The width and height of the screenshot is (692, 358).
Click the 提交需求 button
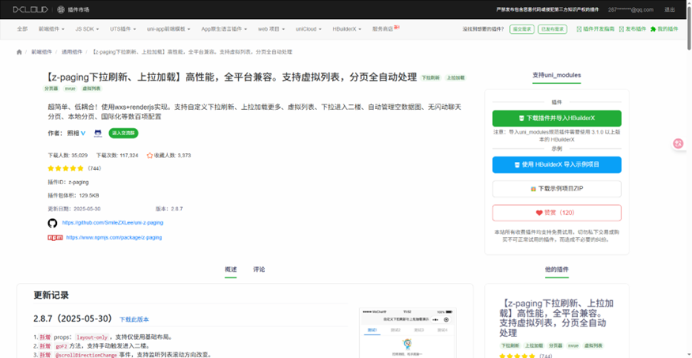(522, 29)
